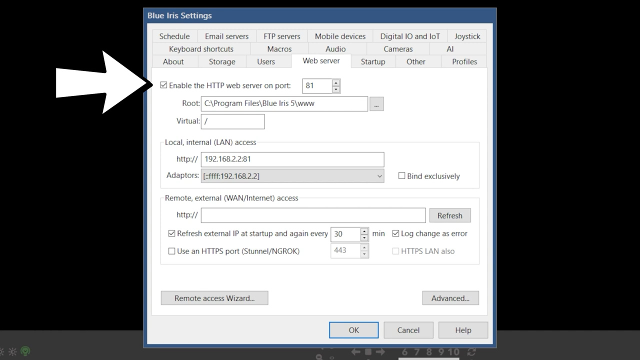
Task: Switch to the Email servers tab
Action: pyautogui.click(x=226, y=36)
